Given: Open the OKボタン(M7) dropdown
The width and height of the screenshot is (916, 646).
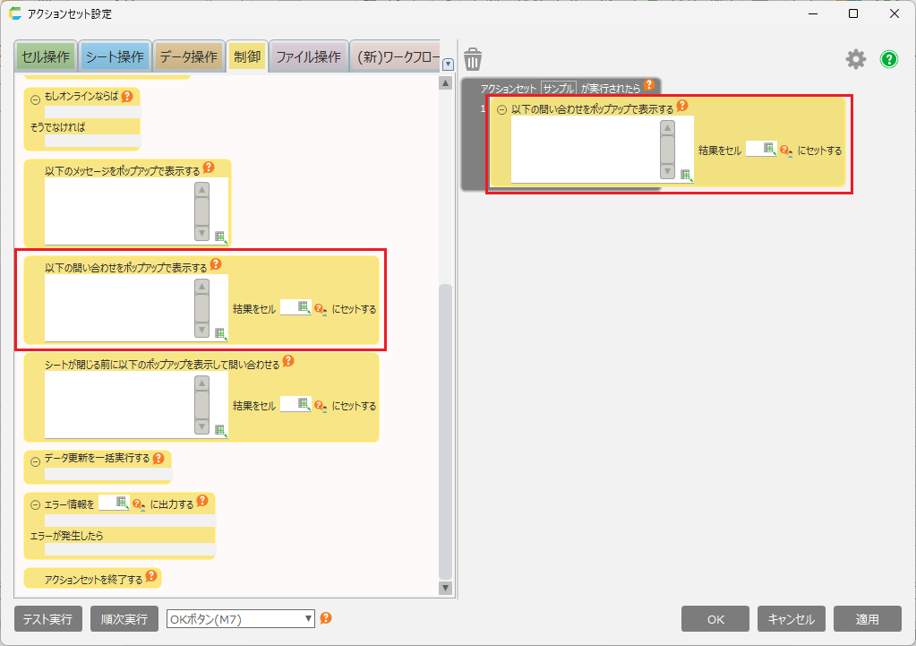Looking at the screenshot, I should pos(241,619).
